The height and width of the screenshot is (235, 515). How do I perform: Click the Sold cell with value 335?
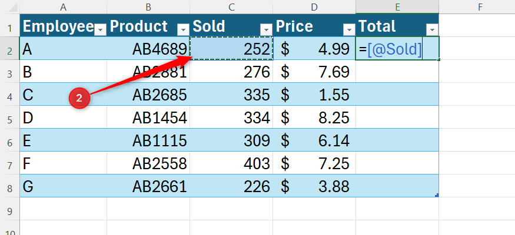tap(231, 95)
